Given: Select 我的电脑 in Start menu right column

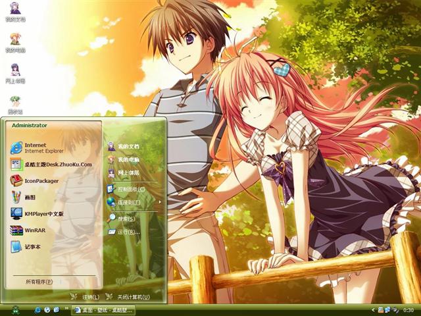Looking at the screenshot, I should [x=124, y=159].
